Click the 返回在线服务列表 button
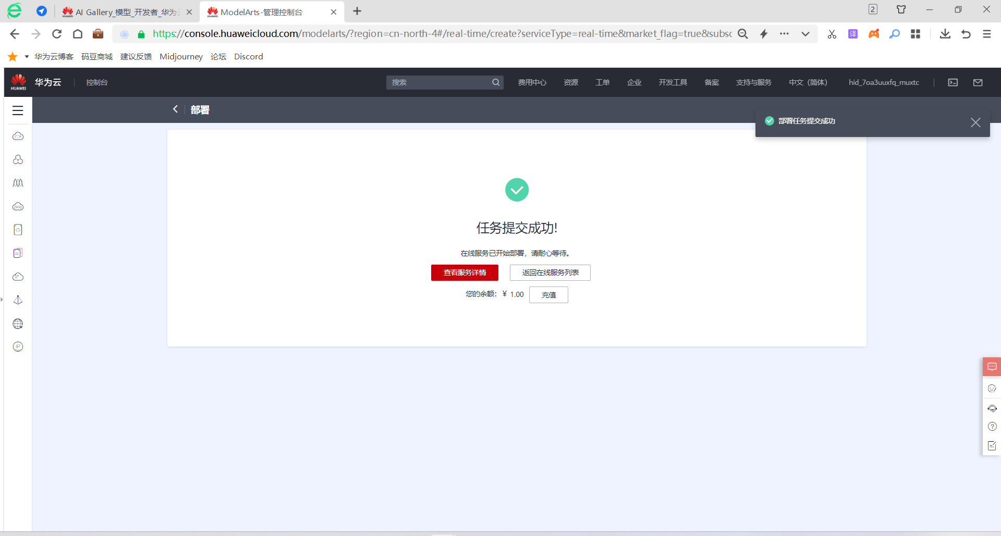The height and width of the screenshot is (536, 1001). (550, 272)
